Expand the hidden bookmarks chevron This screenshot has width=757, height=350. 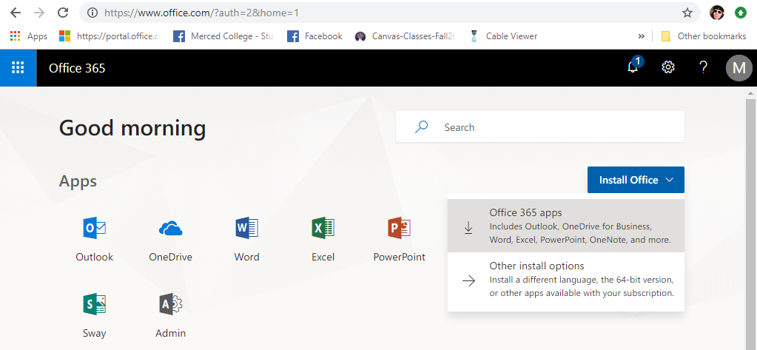[x=641, y=36]
